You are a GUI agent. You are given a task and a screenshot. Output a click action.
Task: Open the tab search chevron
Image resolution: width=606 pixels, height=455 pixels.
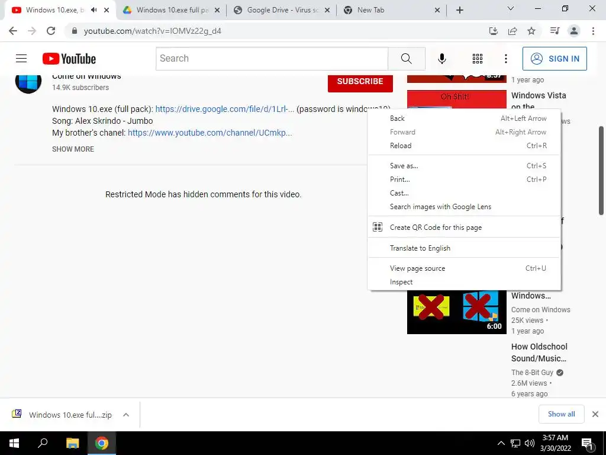(x=510, y=8)
